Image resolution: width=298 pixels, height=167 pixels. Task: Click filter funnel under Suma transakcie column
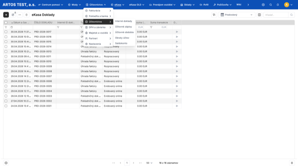tap(151, 27)
